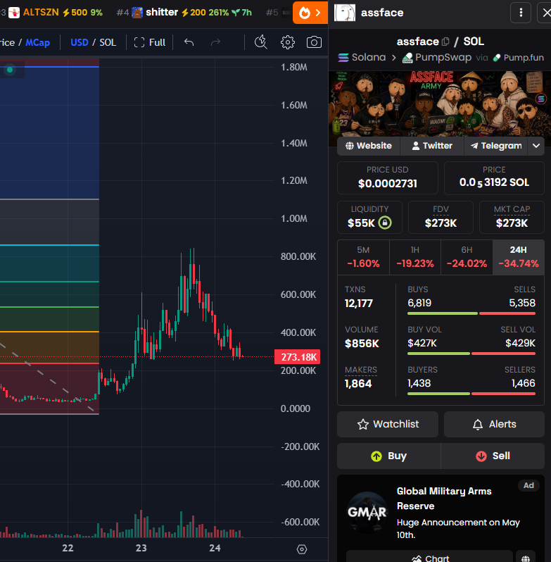Click the buyers versus sellers ratio bar

point(471,394)
